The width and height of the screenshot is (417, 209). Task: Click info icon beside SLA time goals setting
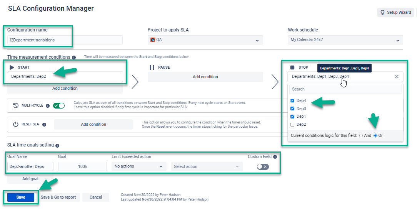[x=57, y=146]
